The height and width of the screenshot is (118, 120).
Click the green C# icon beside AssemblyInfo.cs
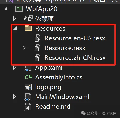(x=28, y=77)
